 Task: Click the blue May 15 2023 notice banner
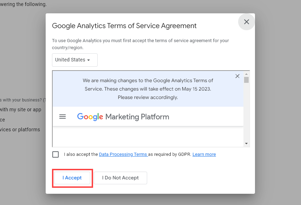(148, 88)
